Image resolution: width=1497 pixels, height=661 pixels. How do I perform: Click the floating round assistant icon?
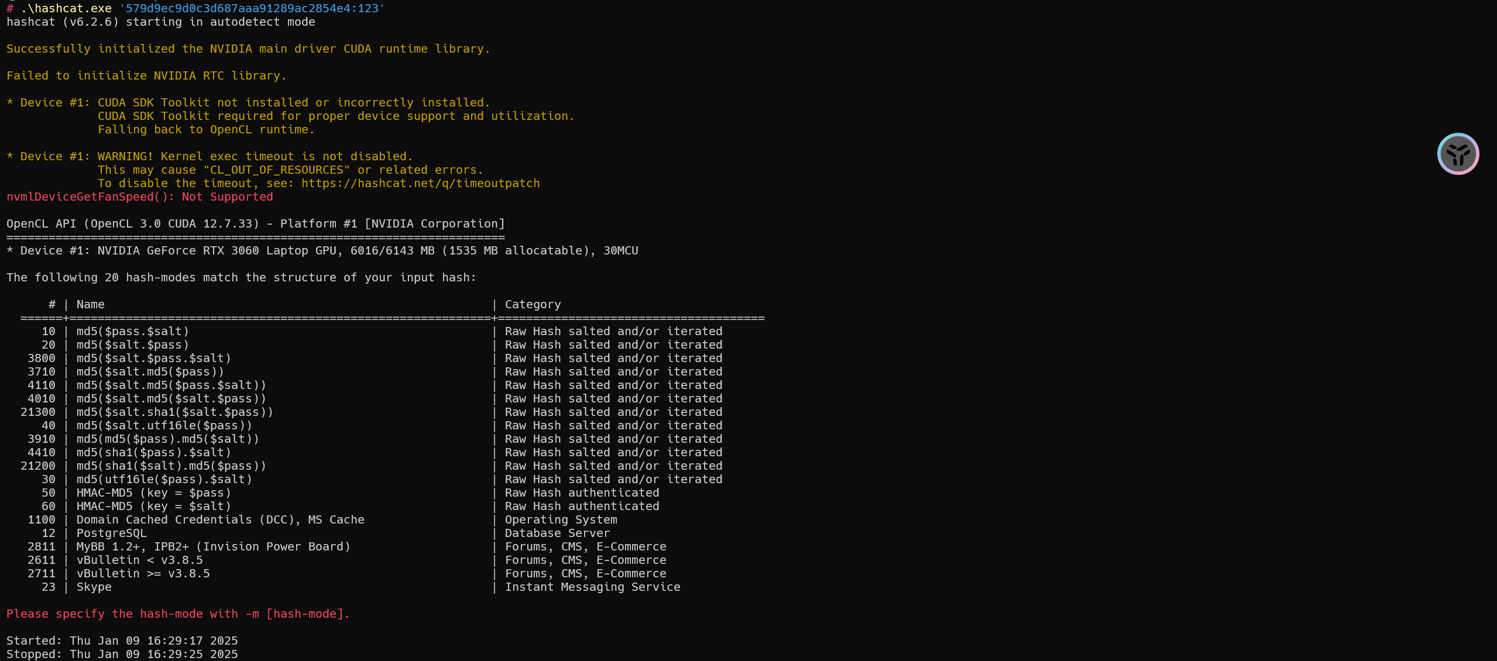[1458, 154]
